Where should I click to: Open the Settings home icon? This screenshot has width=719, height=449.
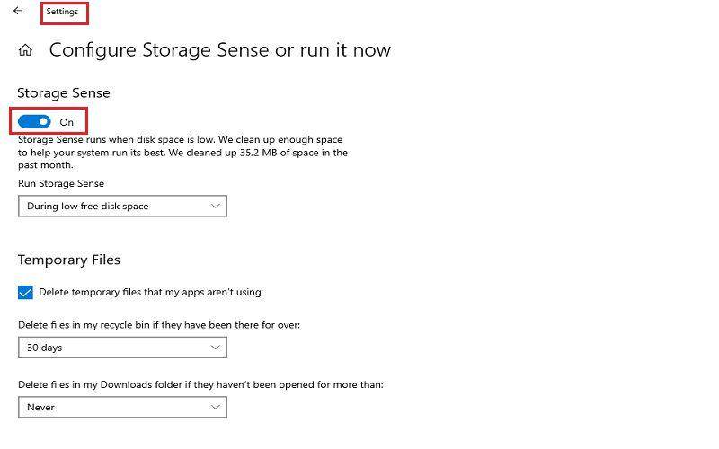click(x=26, y=50)
